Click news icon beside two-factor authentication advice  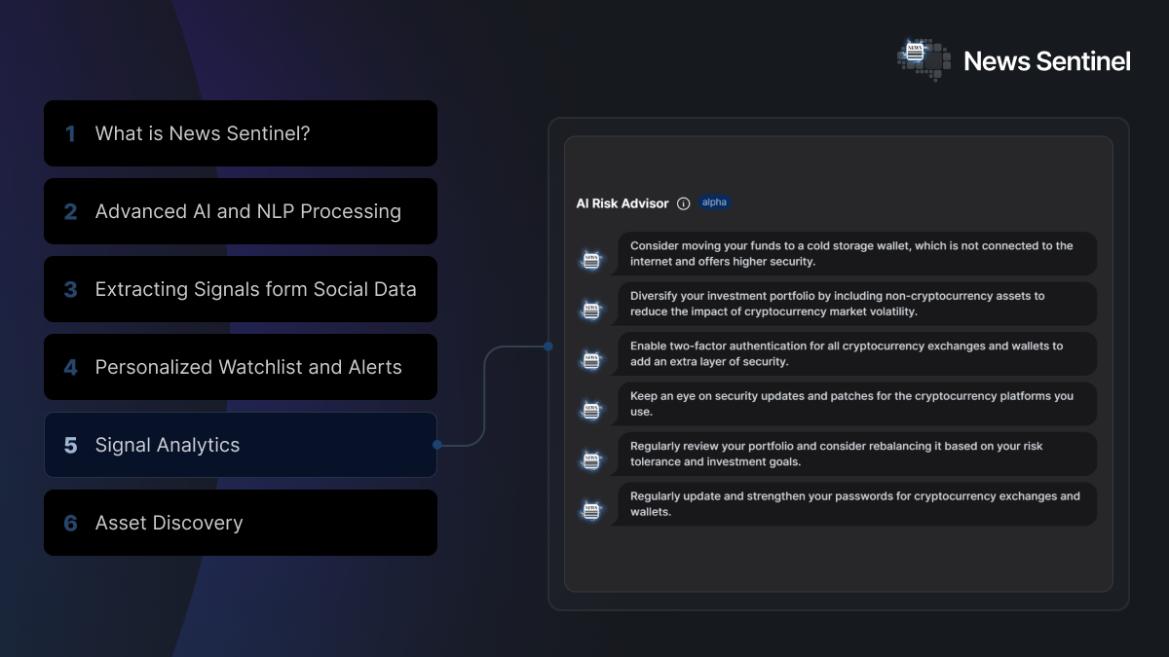point(590,360)
